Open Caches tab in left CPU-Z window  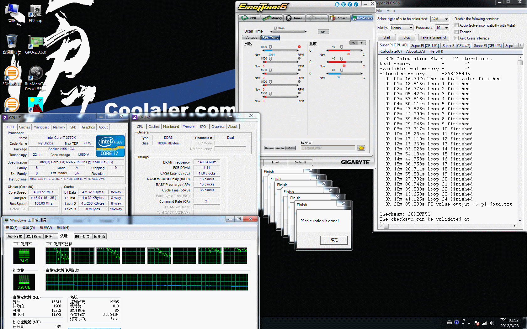(x=24, y=127)
